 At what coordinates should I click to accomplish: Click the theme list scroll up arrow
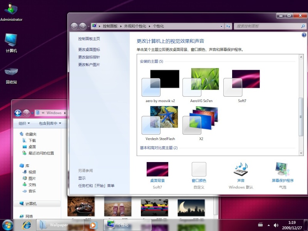[301, 57]
